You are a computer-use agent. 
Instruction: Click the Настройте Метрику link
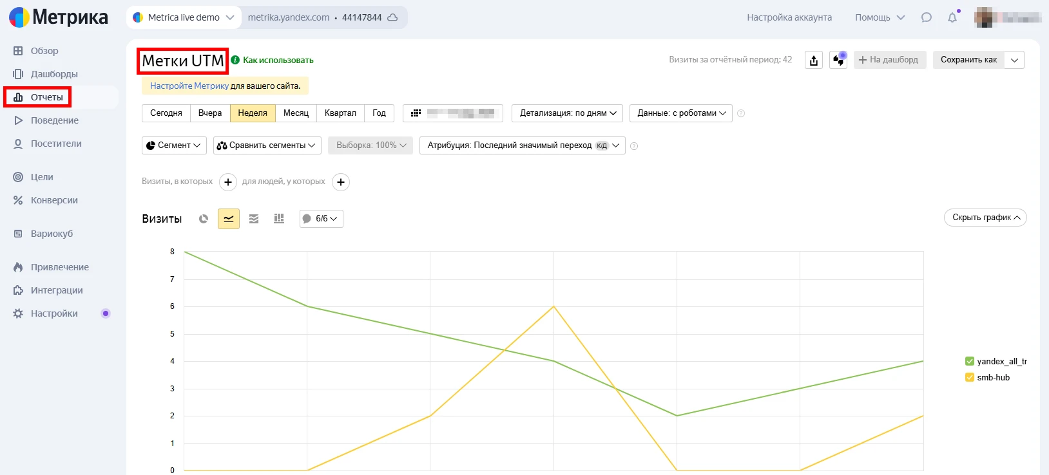pyautogui.click(x=189, y=86)
